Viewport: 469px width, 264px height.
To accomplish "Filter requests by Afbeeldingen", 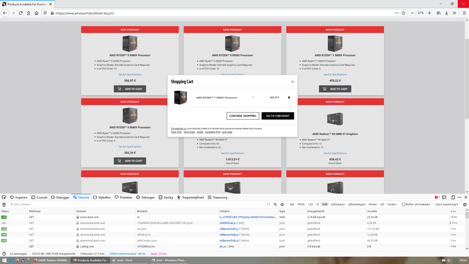I will pos(357,204).
